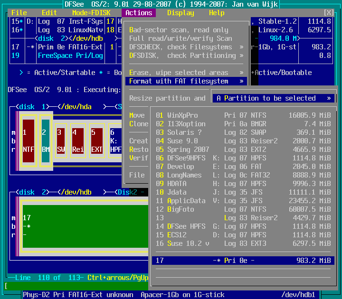This screenshot has height=299, width=342.
Task: Expand 'A Partition to be selected' submenu
Action: coord(273,98)
